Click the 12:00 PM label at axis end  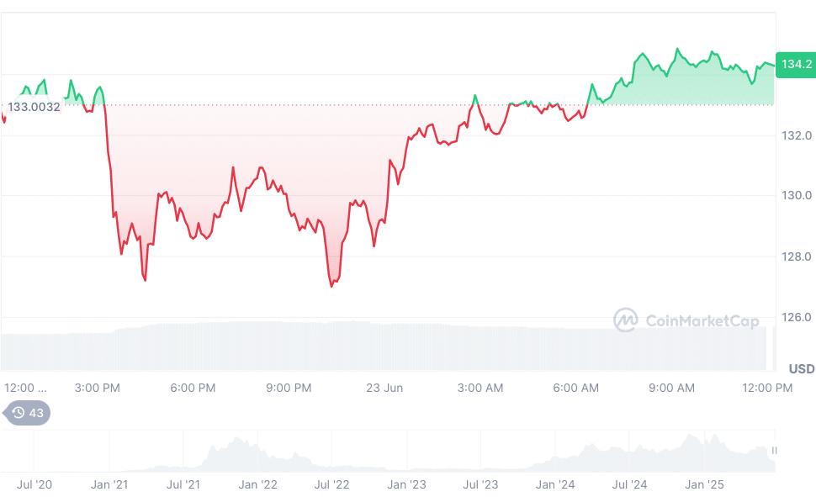point(768,388)
